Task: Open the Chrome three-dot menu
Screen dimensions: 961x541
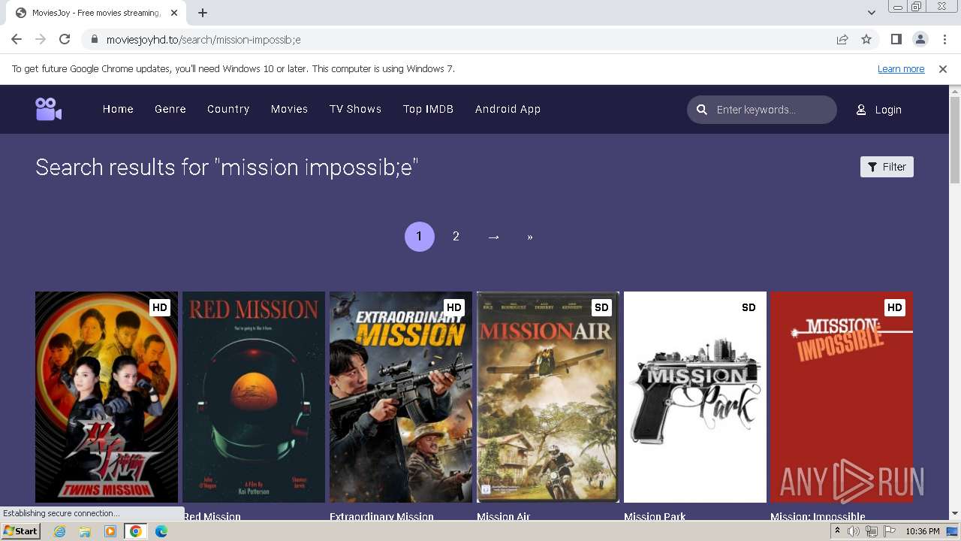Action: coord(944,39)
